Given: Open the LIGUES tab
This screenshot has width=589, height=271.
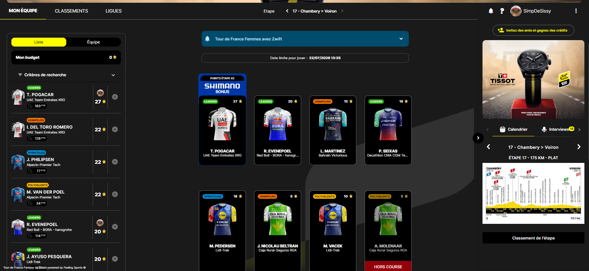Looking at the screenshot, I should (x=114, y=11).
